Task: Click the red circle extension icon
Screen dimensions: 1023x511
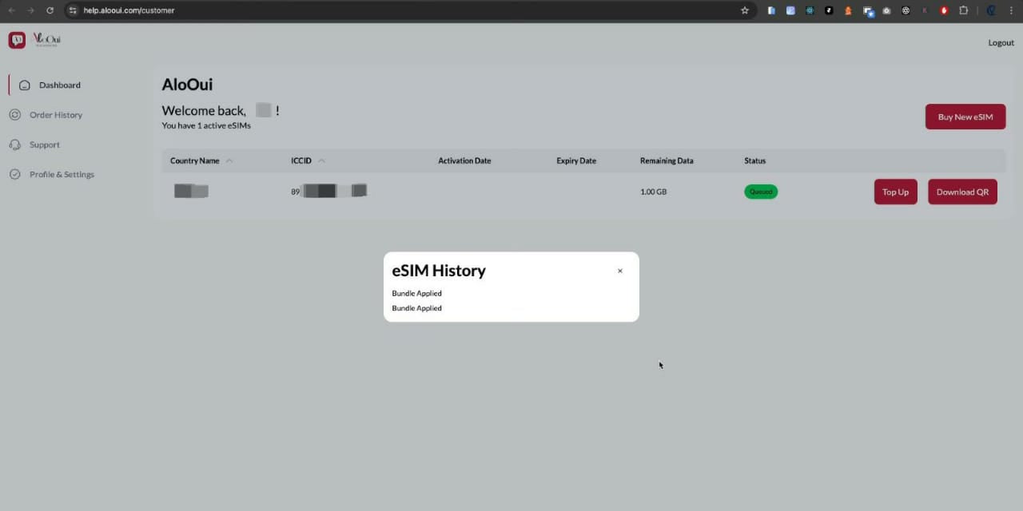Action: coord(944,10)
